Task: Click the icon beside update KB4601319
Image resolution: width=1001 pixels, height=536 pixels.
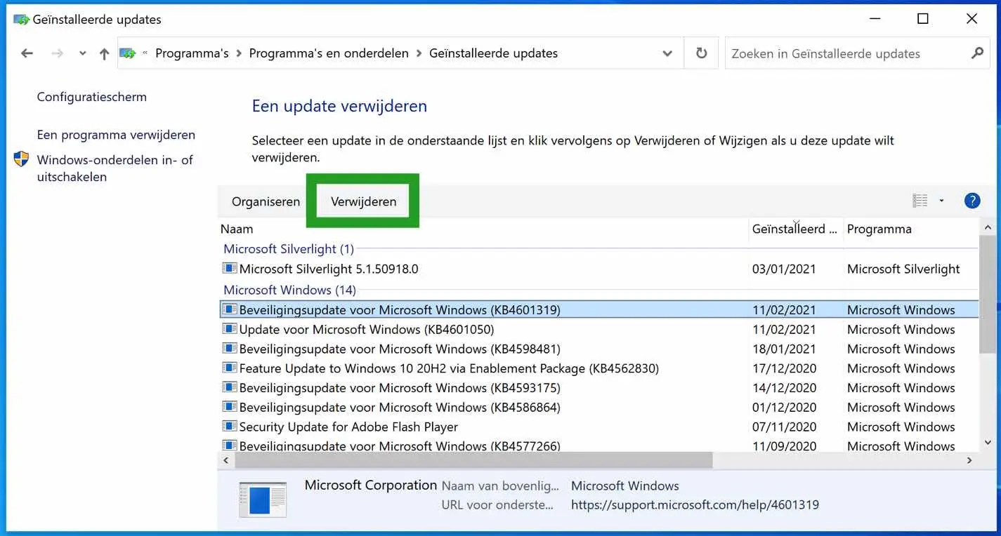Action: [229, 309]
